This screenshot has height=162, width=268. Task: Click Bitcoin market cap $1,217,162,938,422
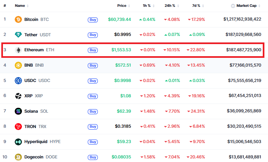pyautogui.click(x=242, y=19)
